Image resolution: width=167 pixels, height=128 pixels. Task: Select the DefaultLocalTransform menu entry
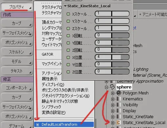click(64, 124)
